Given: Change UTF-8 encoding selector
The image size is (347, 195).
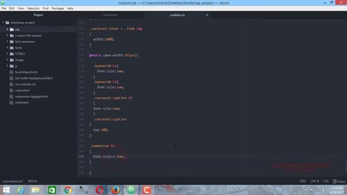Looking at the screenshot, I should 314,181.
